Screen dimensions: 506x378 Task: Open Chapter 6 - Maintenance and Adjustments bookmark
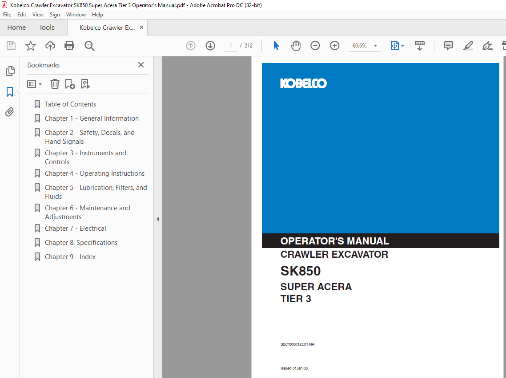(x=88, y=213)
